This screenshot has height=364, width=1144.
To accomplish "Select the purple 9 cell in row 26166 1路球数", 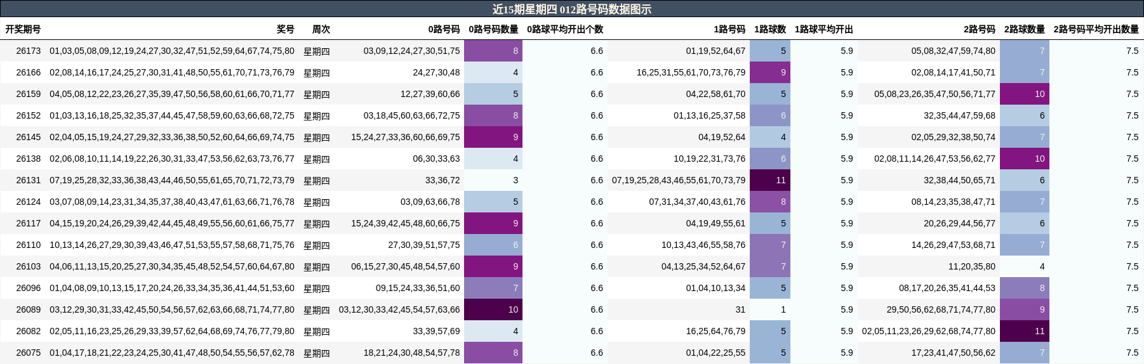I will point(770,72).
